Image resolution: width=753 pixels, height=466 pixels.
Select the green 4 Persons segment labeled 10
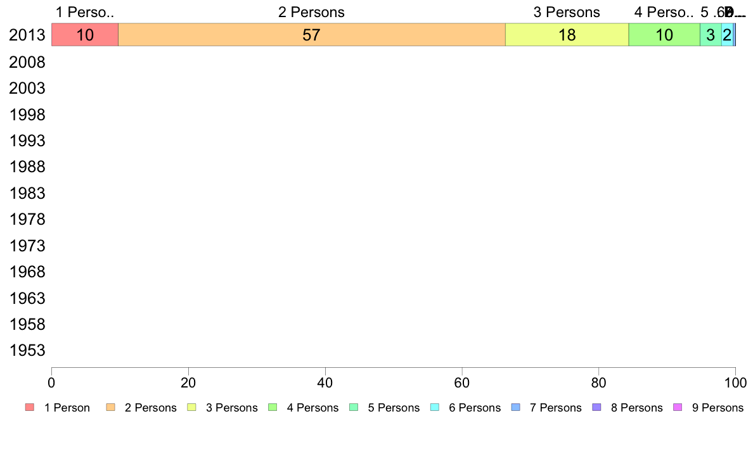(664, 35)
